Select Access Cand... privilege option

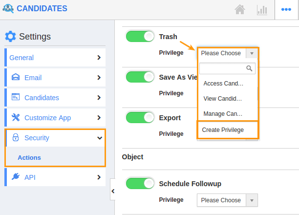pos(223,84)
